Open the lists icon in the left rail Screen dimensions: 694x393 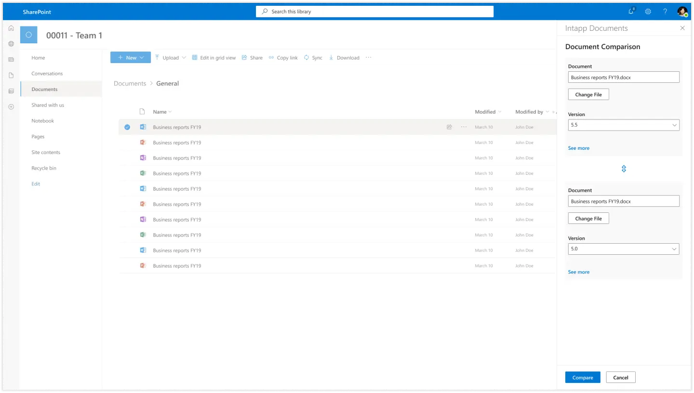click(x=11, y=91)
